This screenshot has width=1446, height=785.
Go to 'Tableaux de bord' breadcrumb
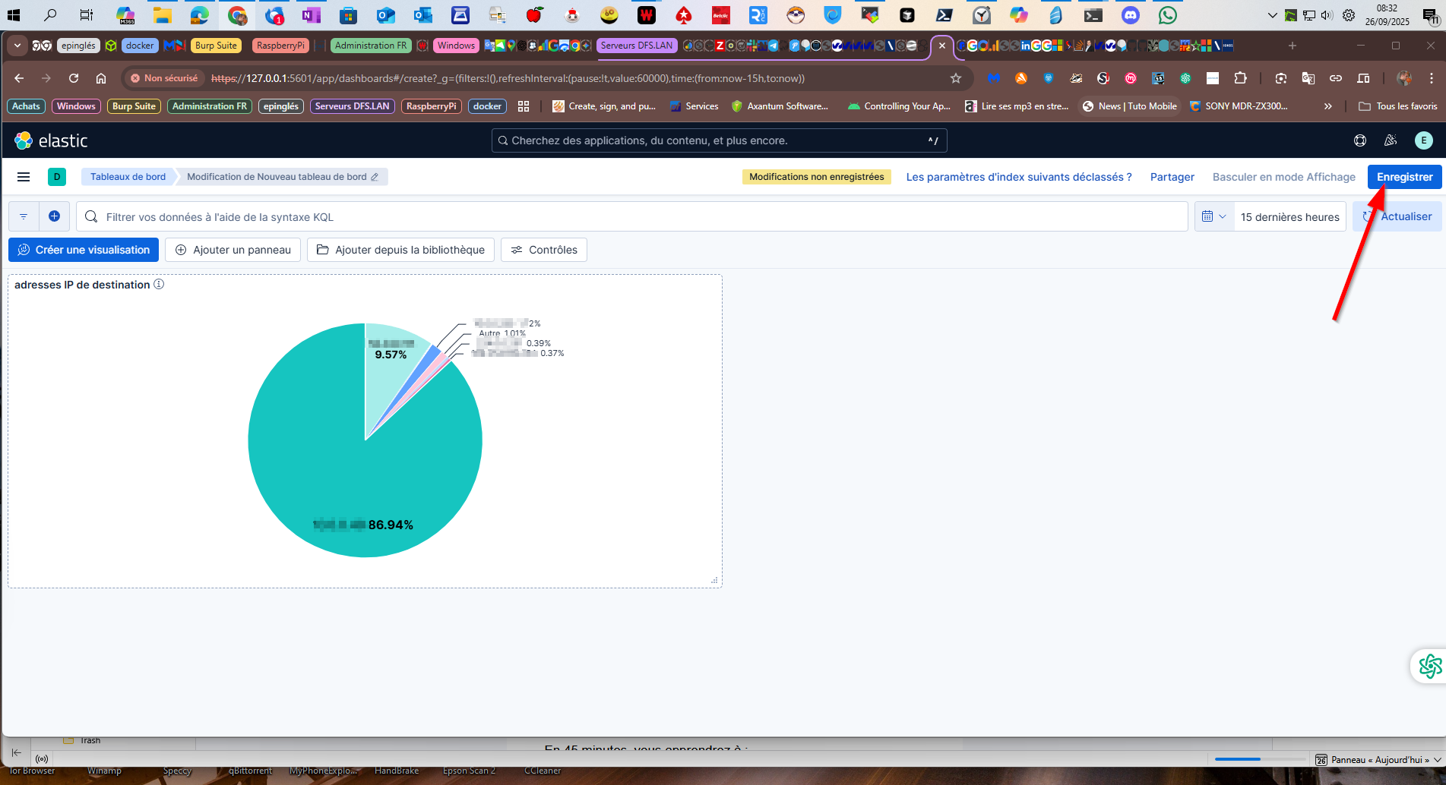pos(128,177)
